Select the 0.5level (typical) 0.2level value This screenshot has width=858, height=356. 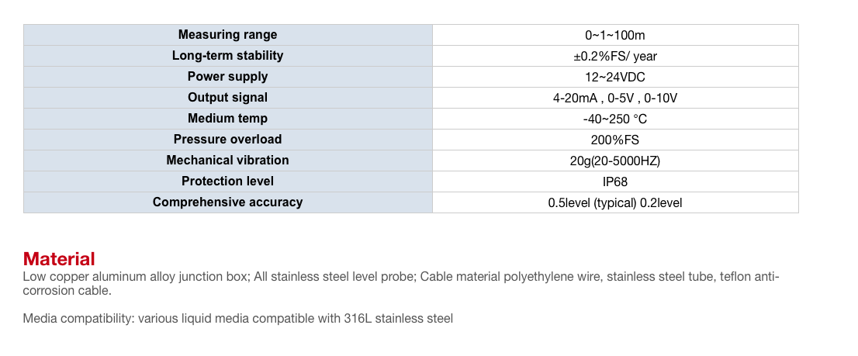pos(615,203)
